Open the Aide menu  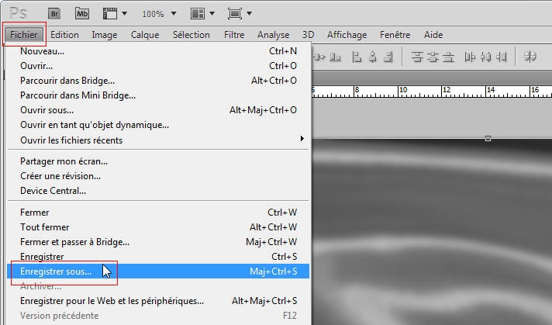[433, 35]
